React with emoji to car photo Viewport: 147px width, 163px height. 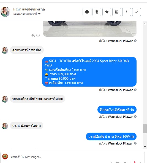pyautogui.click(x=38, y=35)
